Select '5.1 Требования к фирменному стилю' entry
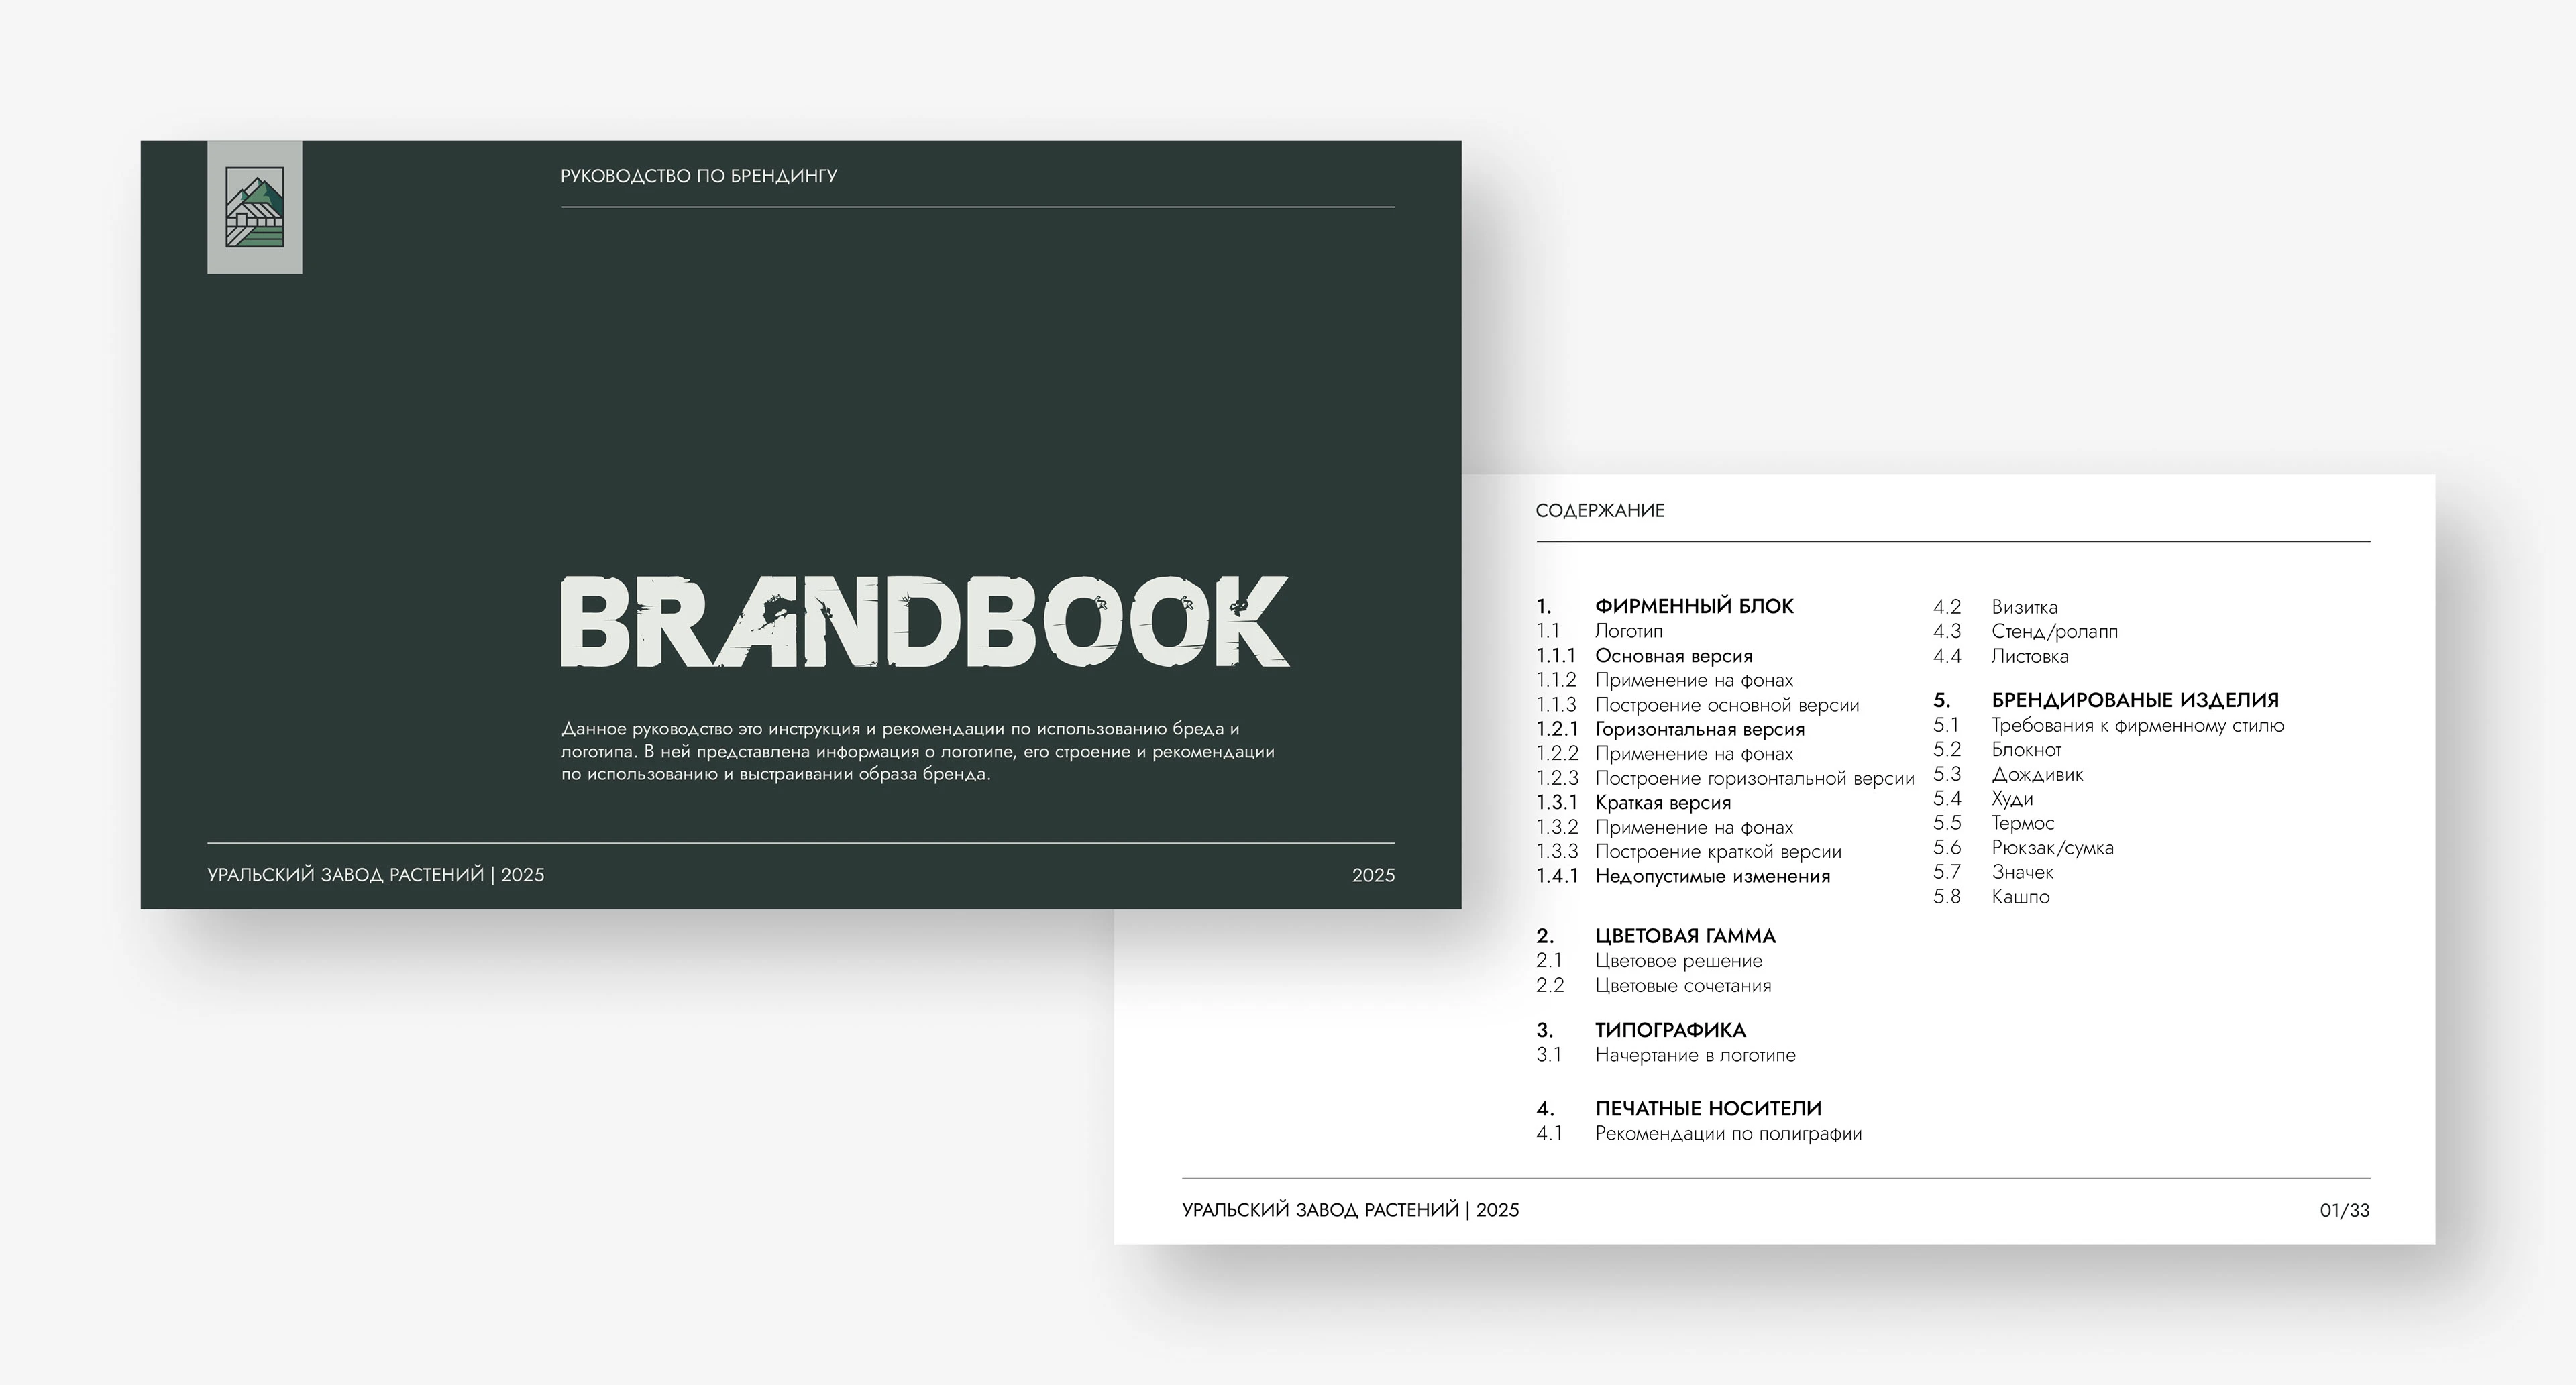 pyautogui.click(x=2108, y=725)
